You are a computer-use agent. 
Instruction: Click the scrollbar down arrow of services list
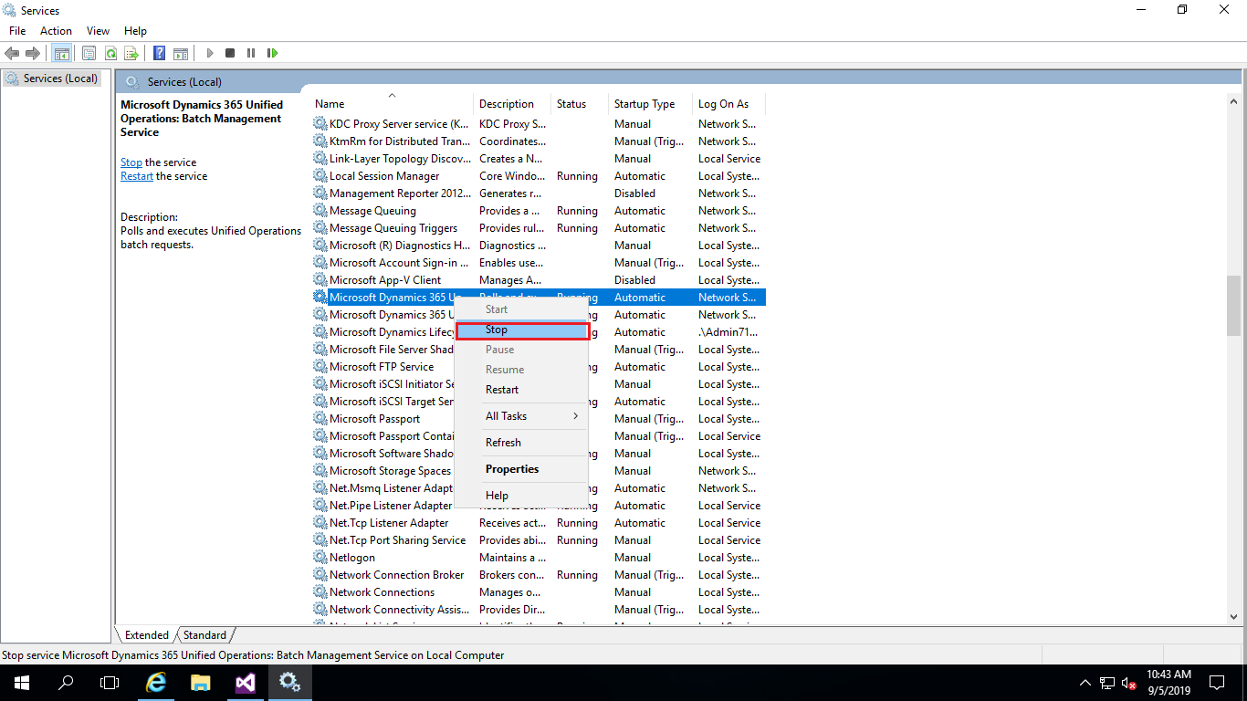point(1233,617)
